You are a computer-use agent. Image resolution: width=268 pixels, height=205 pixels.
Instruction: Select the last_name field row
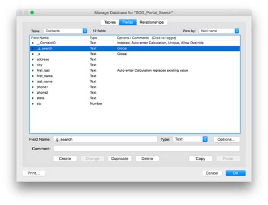(x=135, y=81)
